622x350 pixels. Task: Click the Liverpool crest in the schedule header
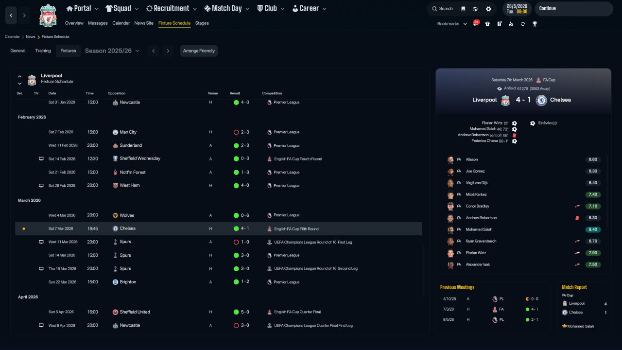click(x=32, y=79)
